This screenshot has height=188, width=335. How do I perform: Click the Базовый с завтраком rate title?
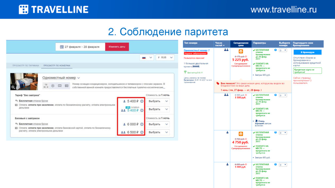(27, 118)
